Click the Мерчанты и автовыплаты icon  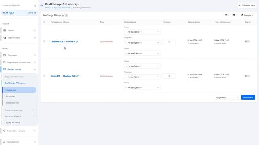4,62
